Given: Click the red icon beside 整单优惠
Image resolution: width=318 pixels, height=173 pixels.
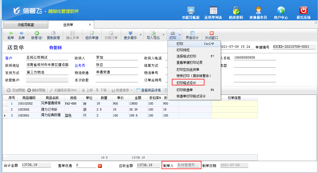Looking at the screenshot, I should (x=100, y=166).
